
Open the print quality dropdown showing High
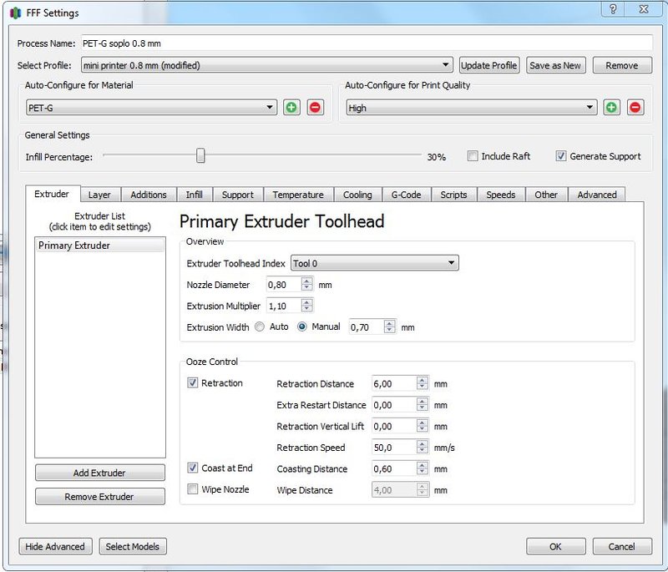tap(472, 108)
